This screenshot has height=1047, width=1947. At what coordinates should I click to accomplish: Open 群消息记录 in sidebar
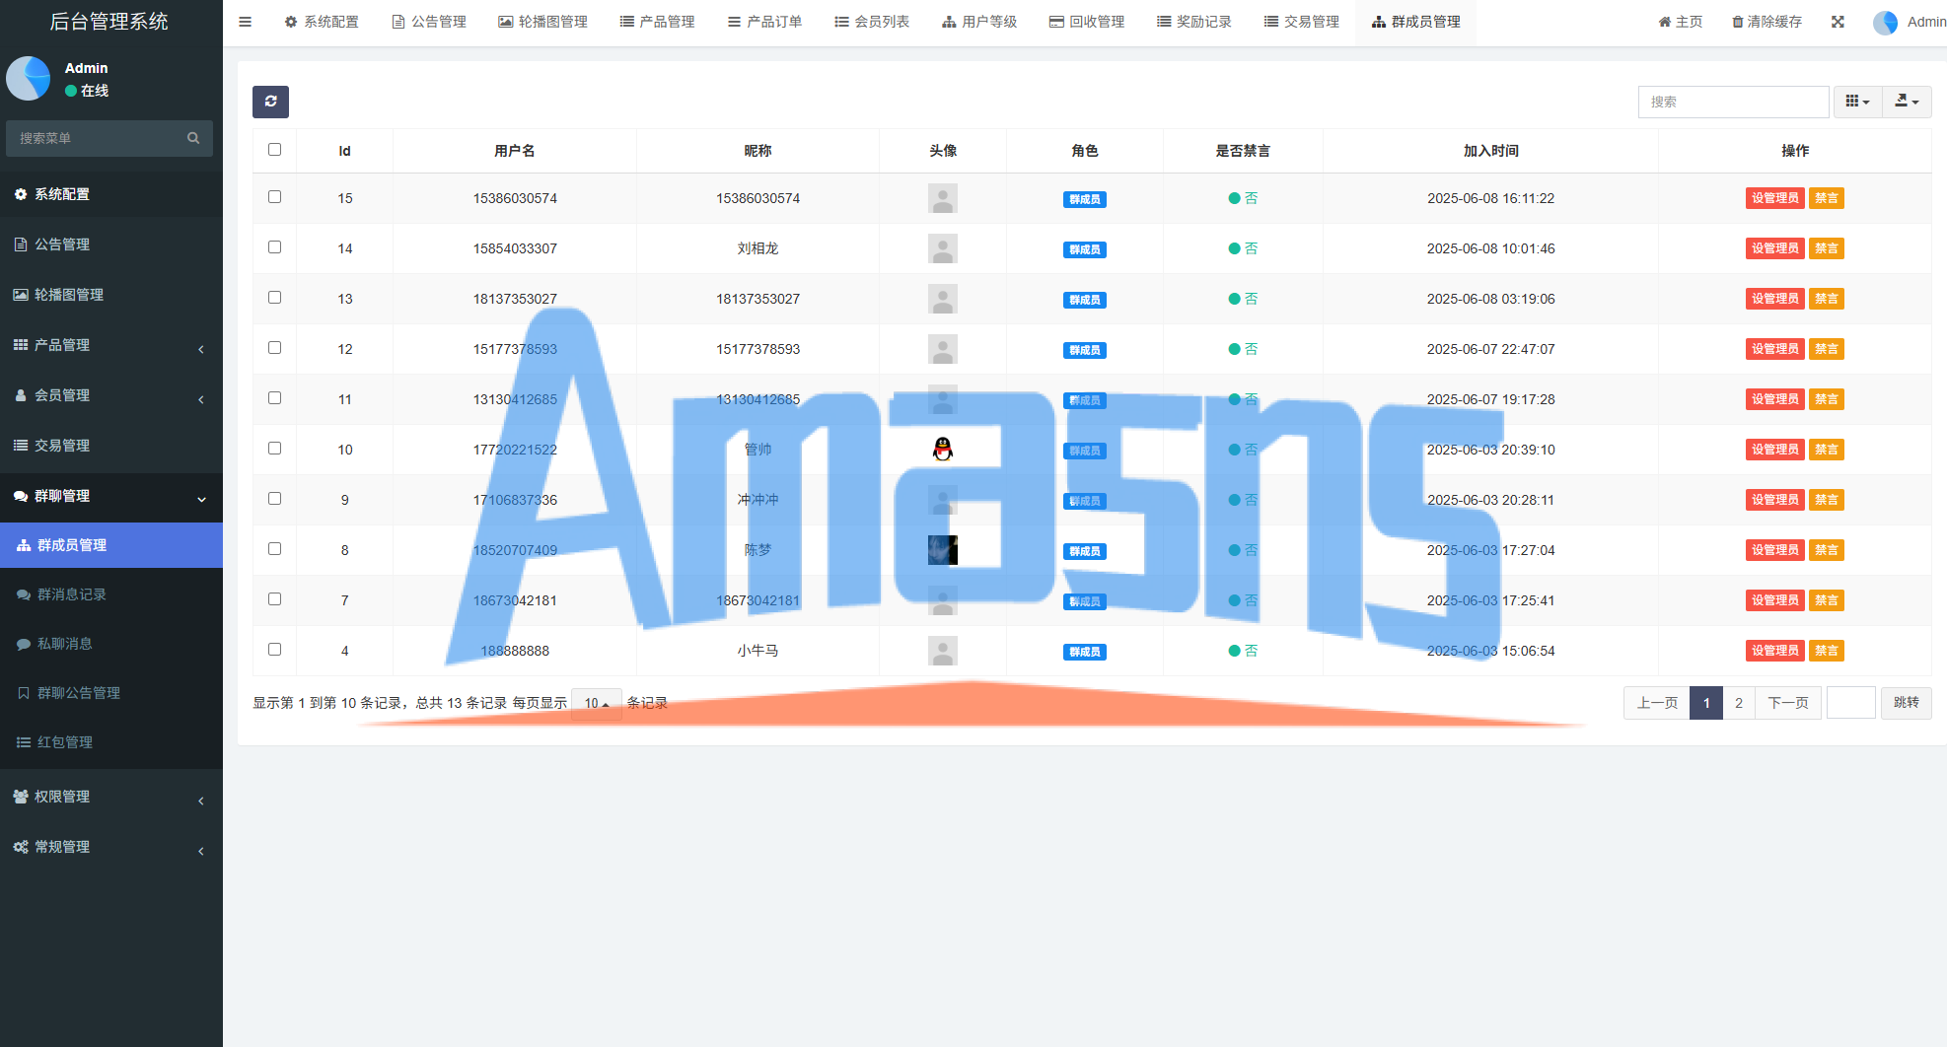[x=72, y=594]
